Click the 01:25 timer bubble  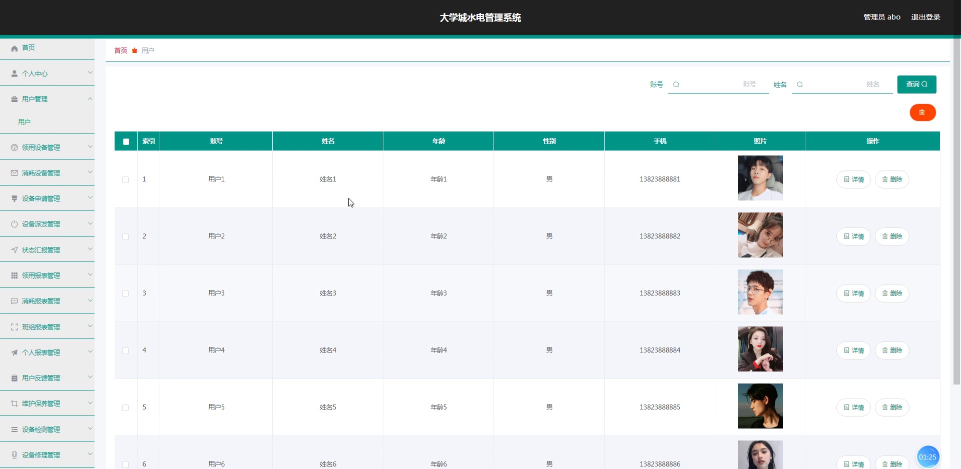pos(927,457)
